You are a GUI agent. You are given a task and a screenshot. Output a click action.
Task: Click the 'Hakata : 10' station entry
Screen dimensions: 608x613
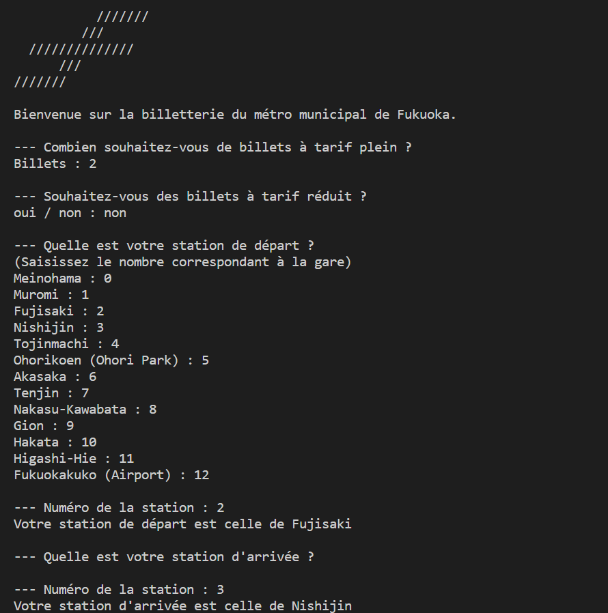pos(55,442)
